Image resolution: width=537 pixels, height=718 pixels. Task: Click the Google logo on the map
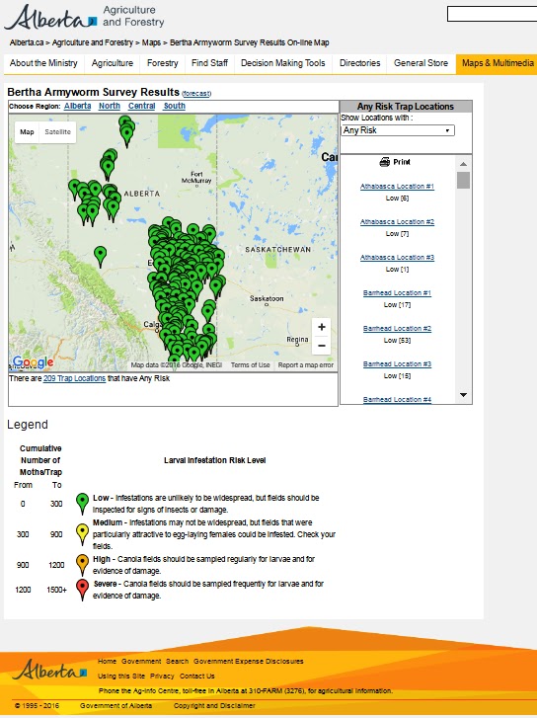(33, 362)
